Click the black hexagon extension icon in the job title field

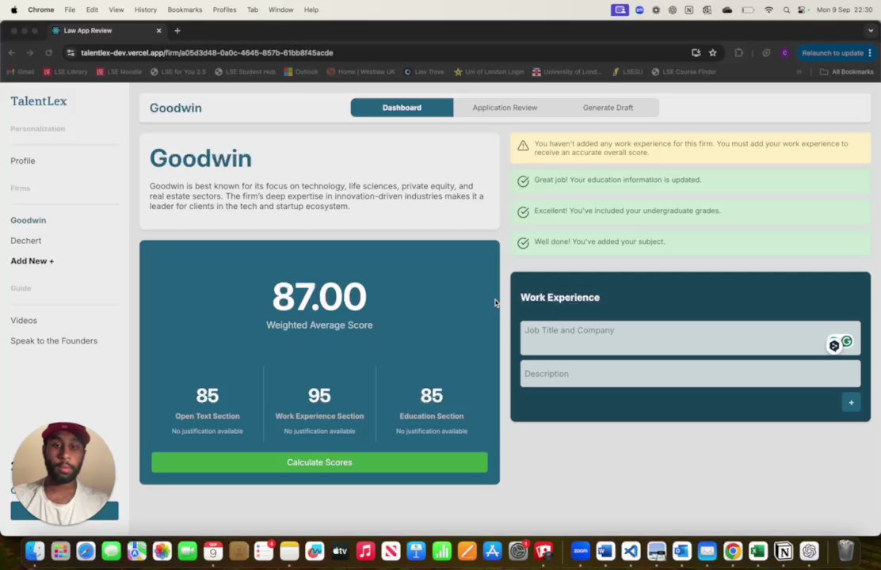coord(833,345)
